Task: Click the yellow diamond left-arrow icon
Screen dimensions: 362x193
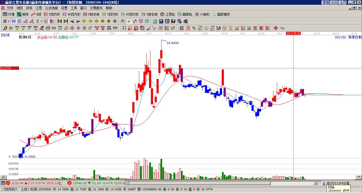Action: tap(84, 21)
